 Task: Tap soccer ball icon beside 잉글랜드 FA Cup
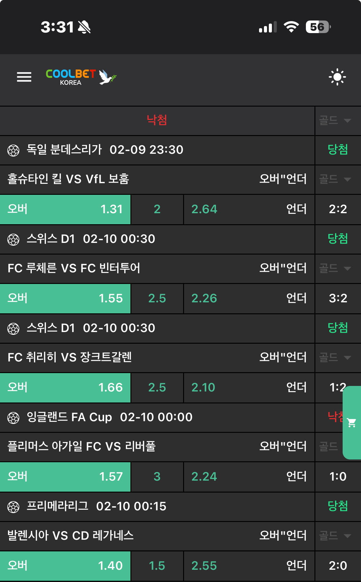pos(13,418)
